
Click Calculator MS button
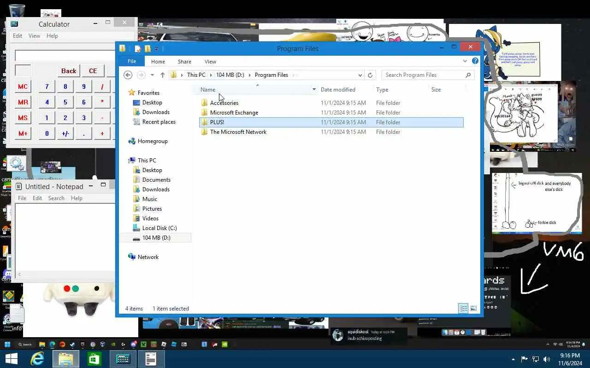click(x=23, y=118)
